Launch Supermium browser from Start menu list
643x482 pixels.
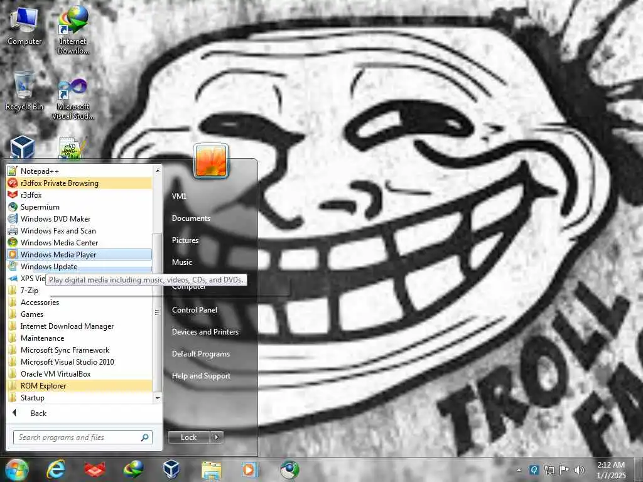click(x=79, y=207)
